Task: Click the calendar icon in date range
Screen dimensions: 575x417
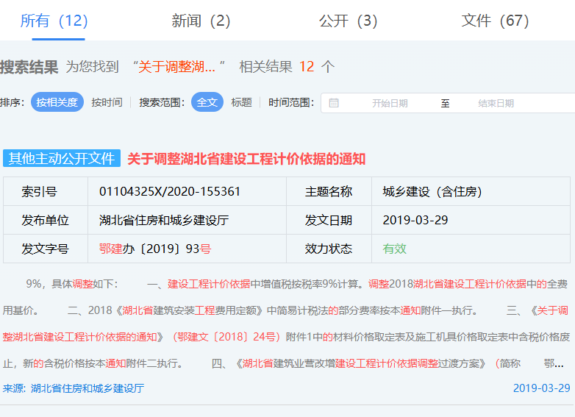Action: pyautogui.click(x=334, y=103)
